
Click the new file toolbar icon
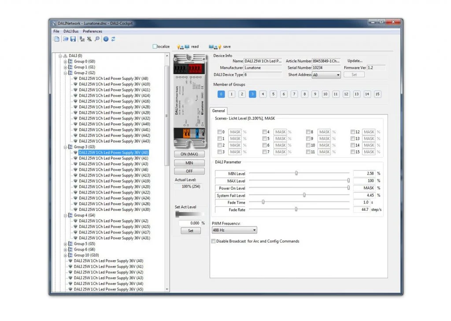pos(57,39)
